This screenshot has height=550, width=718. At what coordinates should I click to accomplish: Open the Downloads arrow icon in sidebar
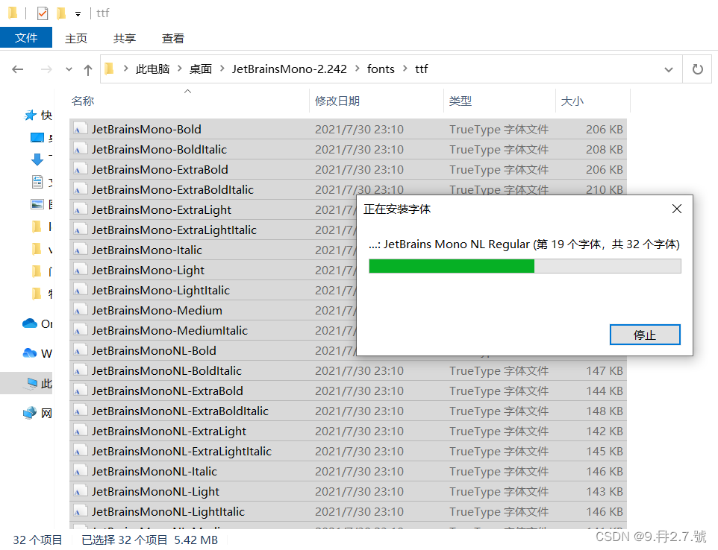pos(37,159)
